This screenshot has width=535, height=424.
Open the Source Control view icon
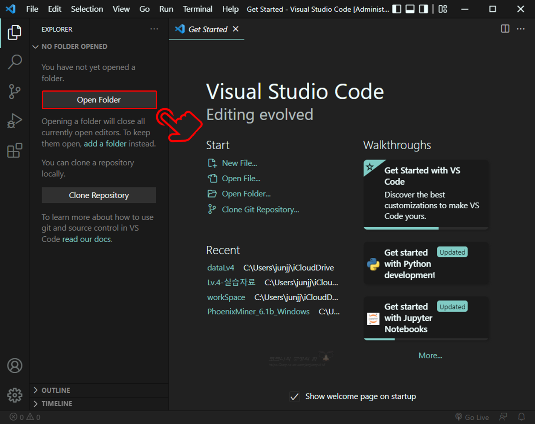[x=15, y=92]
